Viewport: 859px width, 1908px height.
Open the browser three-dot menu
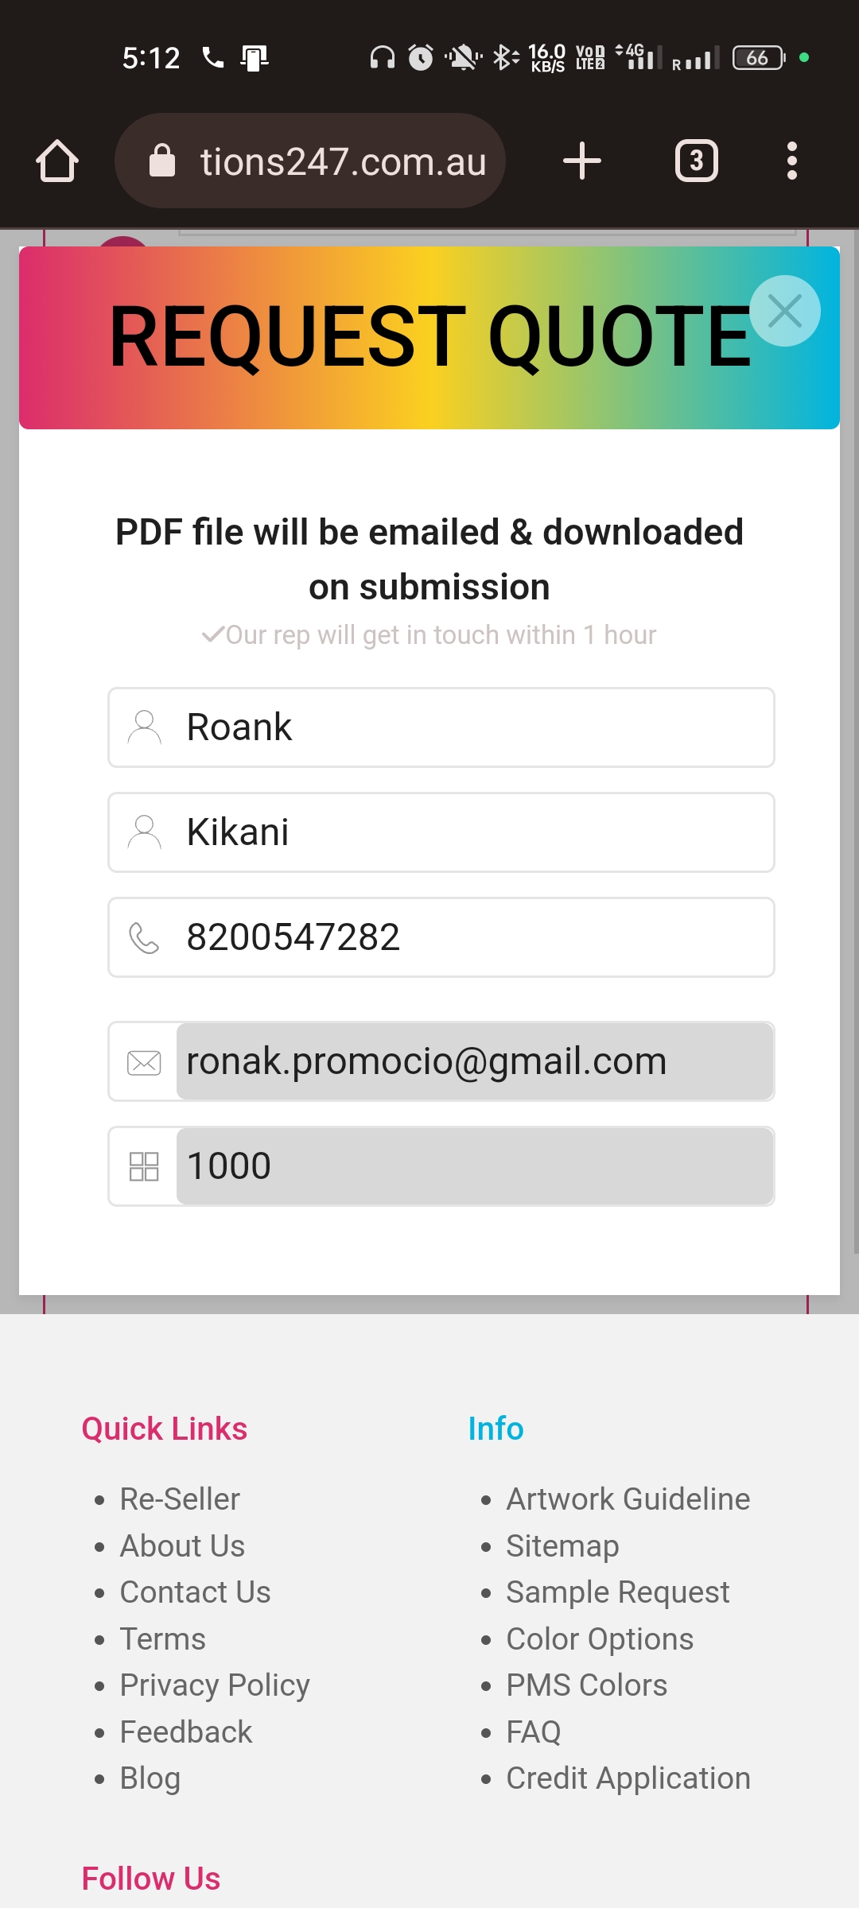click(791, 161)
